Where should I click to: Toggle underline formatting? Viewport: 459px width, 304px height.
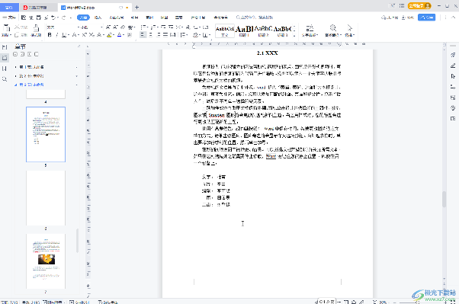pos(64,35)
